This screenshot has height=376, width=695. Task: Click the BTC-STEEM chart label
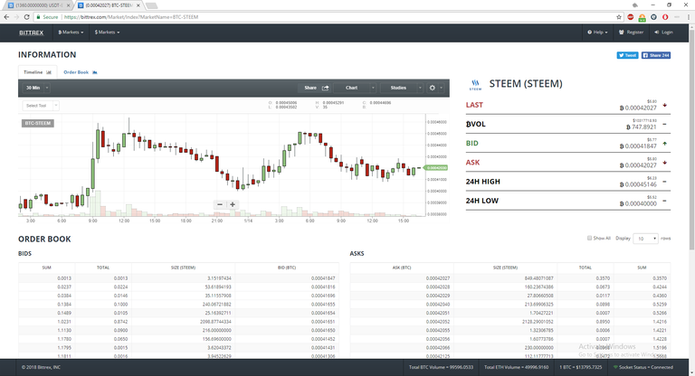[38, 123]
